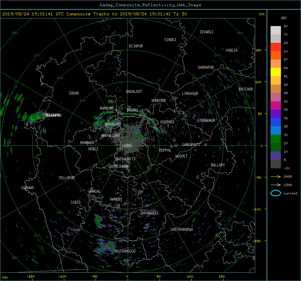Click the DHARWAD label
Screen dimensions: 301x281
[x=87, y=143]
